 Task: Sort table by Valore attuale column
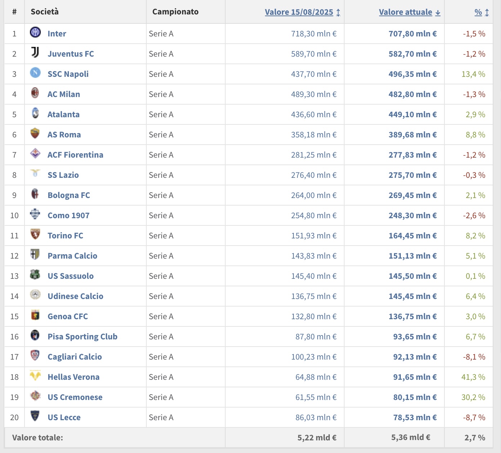tap(409, 12)
